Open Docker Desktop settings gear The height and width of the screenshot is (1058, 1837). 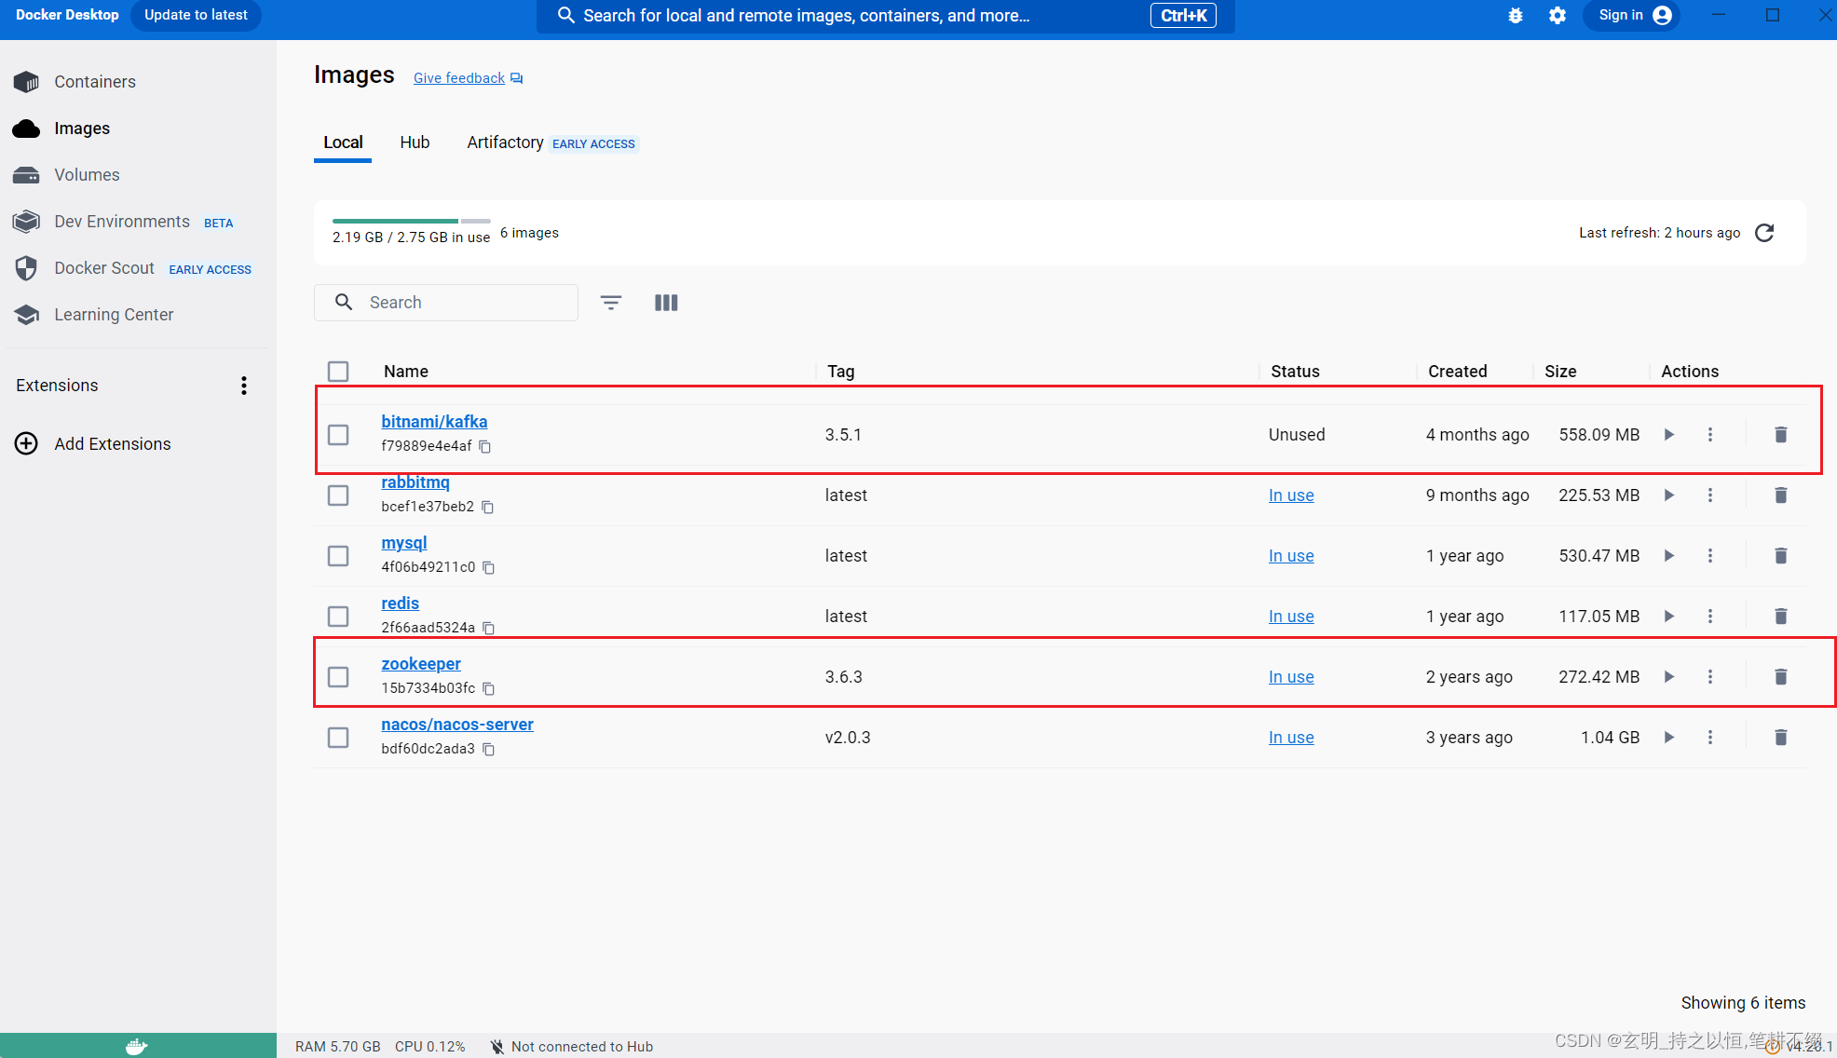1558,15
